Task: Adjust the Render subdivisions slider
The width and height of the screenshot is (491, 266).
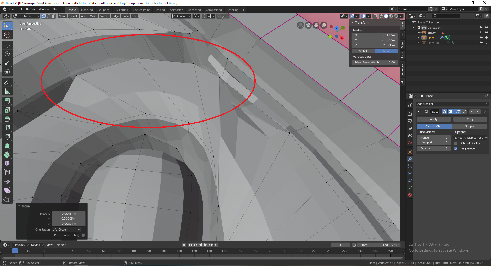Action: [434, 138]
